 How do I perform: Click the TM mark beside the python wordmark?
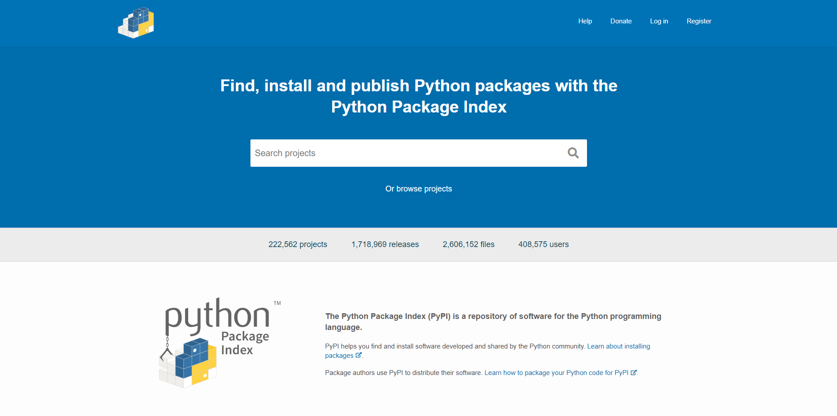tap(277, 304)
